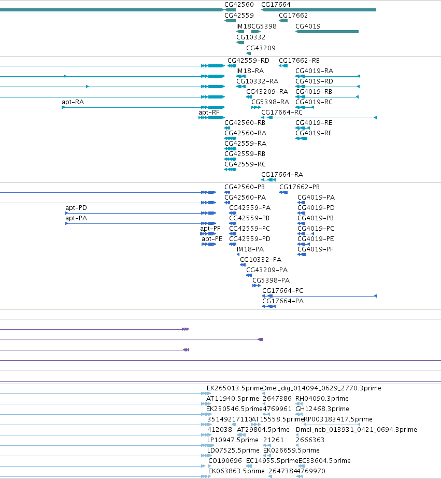This screenshot has width=441, height=479.
Task: Select the CG17664 gene label
Action: point(276,5)
